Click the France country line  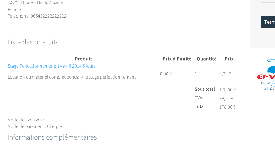pos(14,10)
